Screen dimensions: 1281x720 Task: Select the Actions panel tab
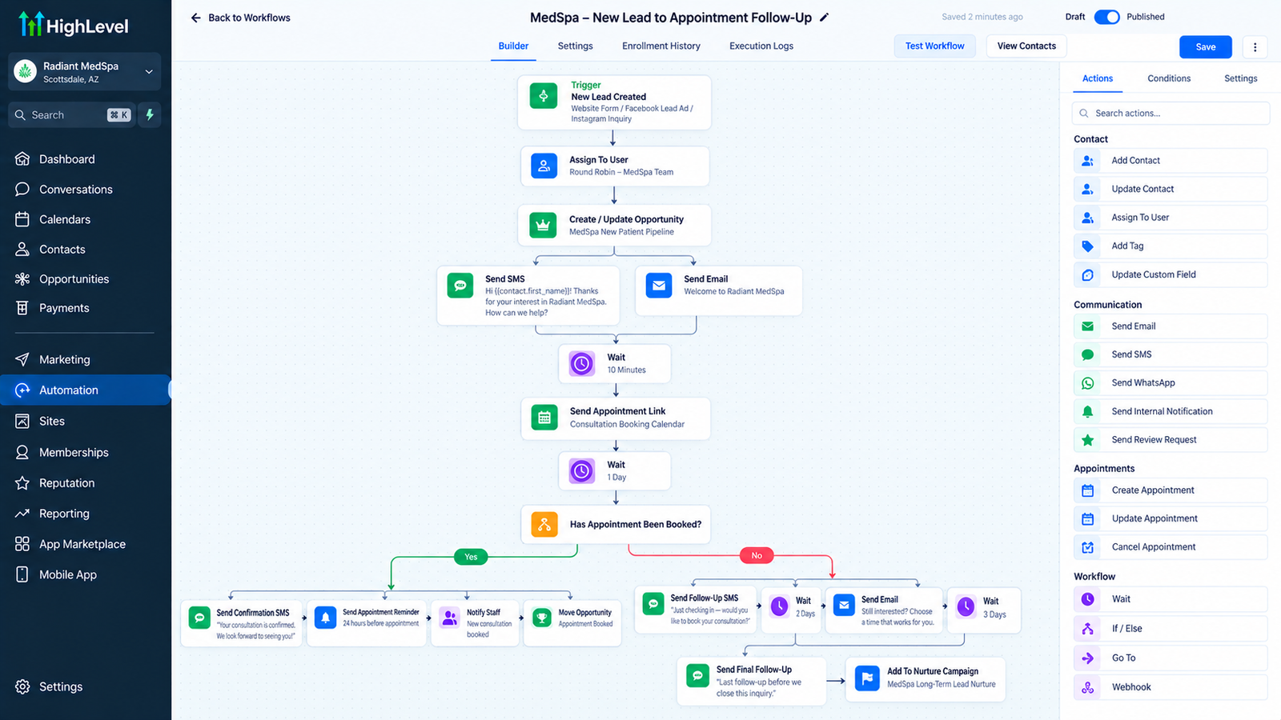point(1098,78)
